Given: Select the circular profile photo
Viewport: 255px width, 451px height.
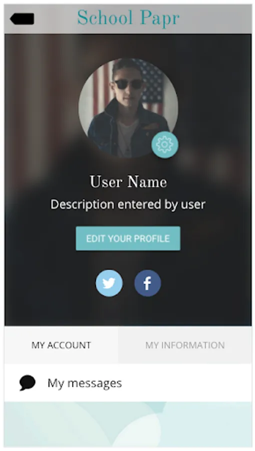Looking at the screenshot, I should tap(128, 108).
